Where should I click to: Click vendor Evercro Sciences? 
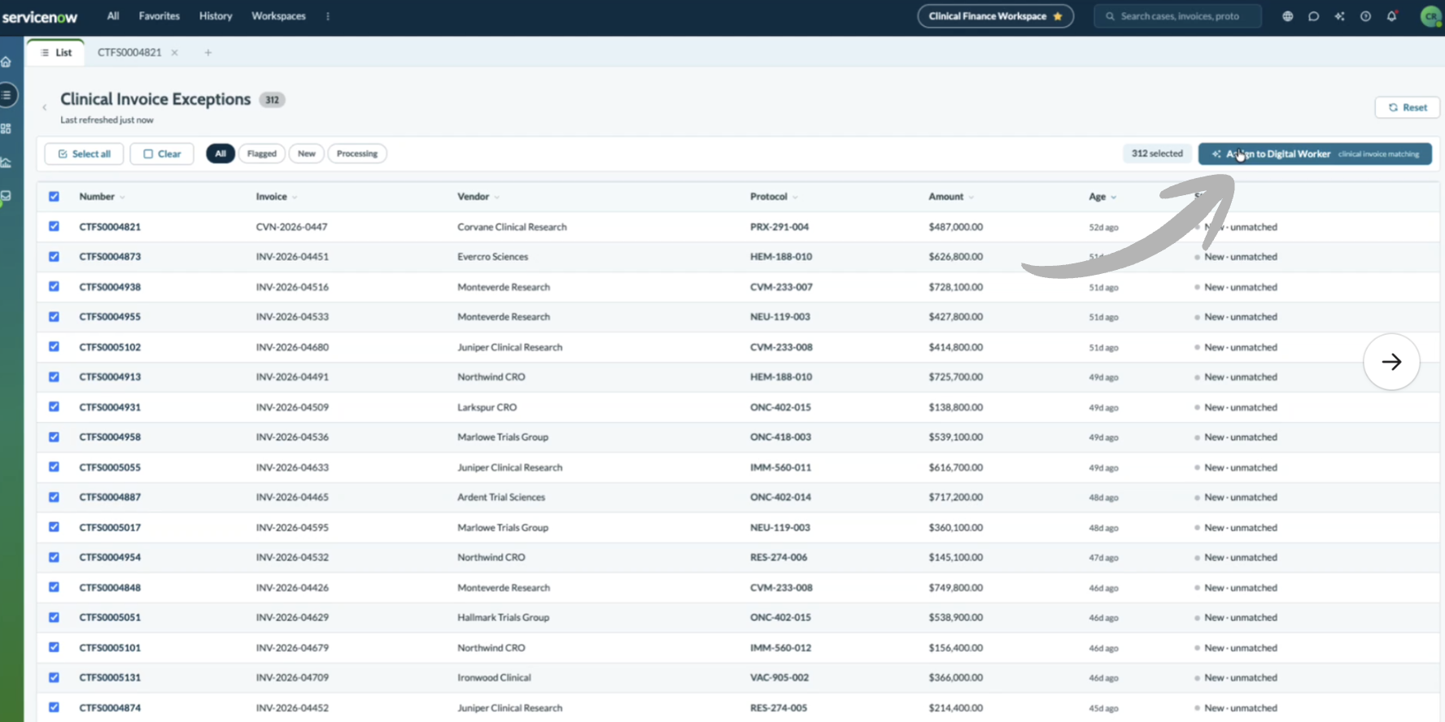click(492, 257)
